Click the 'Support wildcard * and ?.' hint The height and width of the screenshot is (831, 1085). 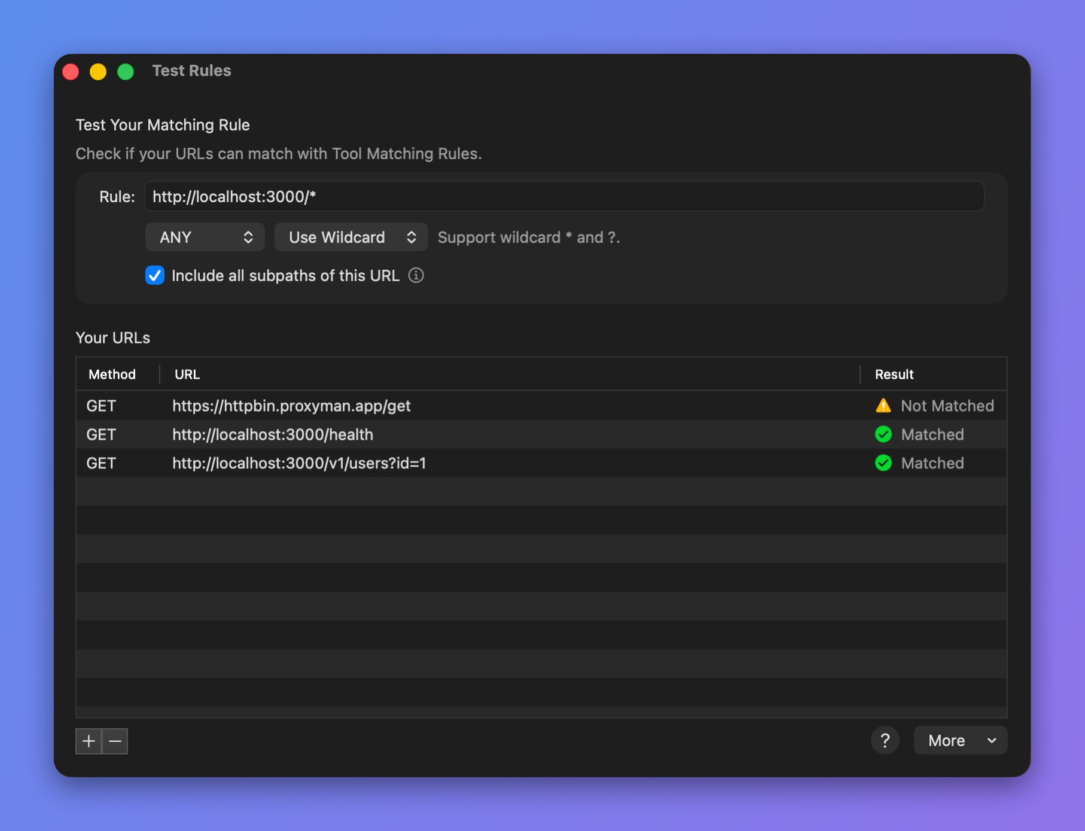click(x=529, y=238)
